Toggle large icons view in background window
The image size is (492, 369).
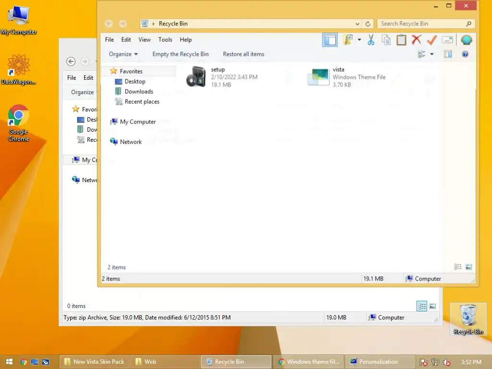pos(432,306)
